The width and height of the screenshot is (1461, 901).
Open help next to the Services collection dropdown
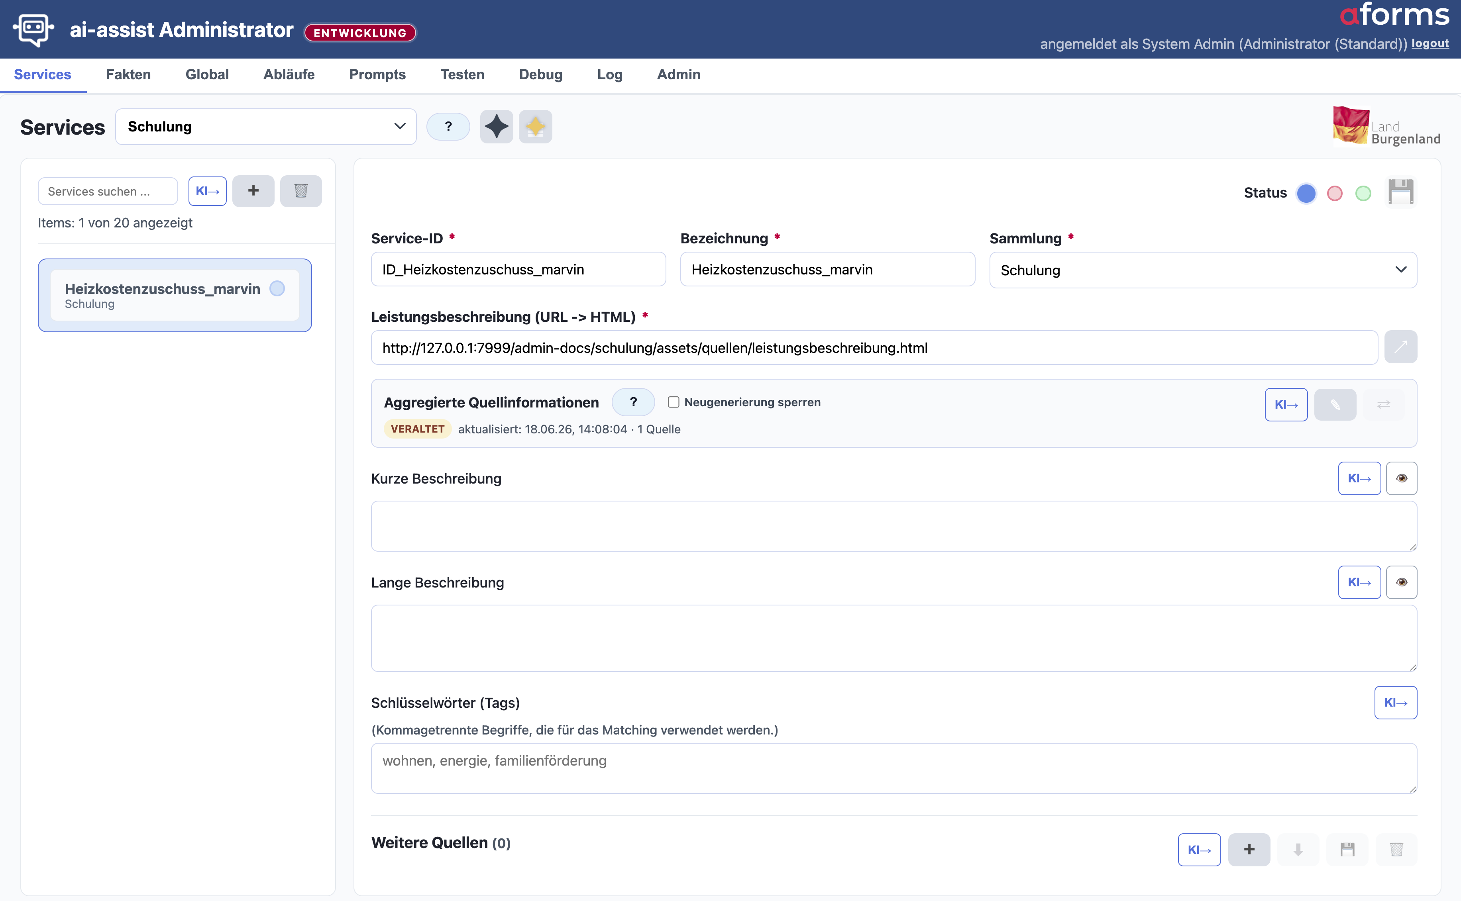click(448, 126)
